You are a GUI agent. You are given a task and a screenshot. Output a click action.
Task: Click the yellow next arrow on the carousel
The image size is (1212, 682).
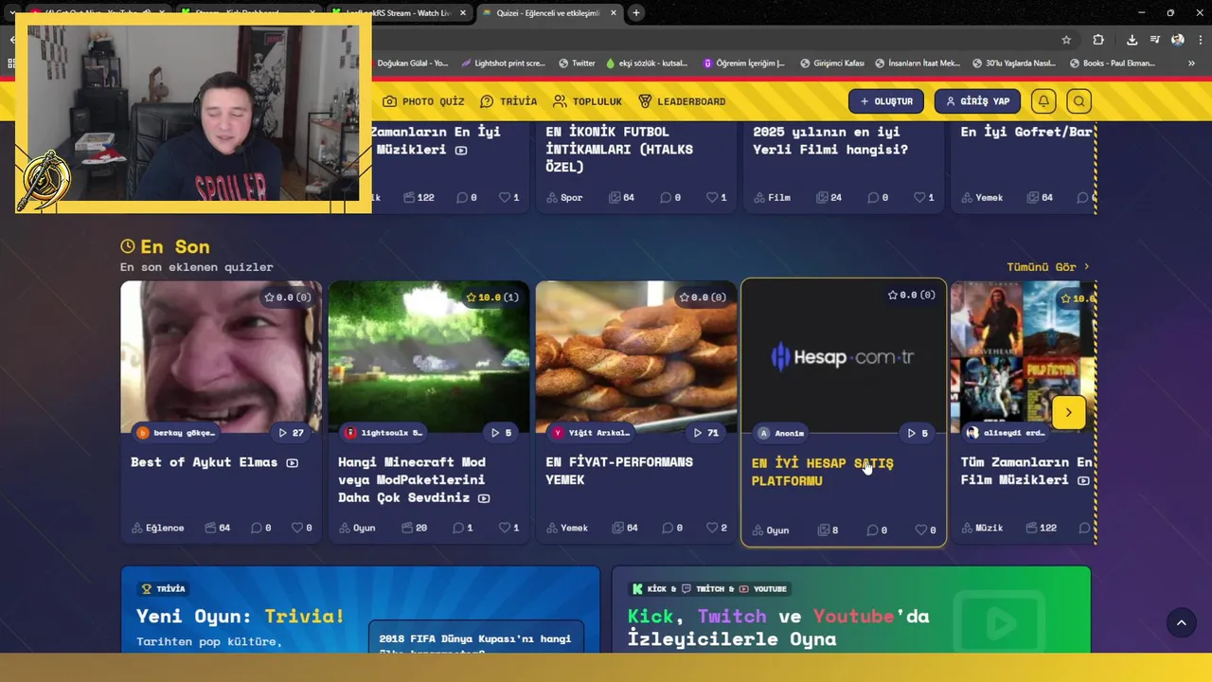[x=1068, y=412]
